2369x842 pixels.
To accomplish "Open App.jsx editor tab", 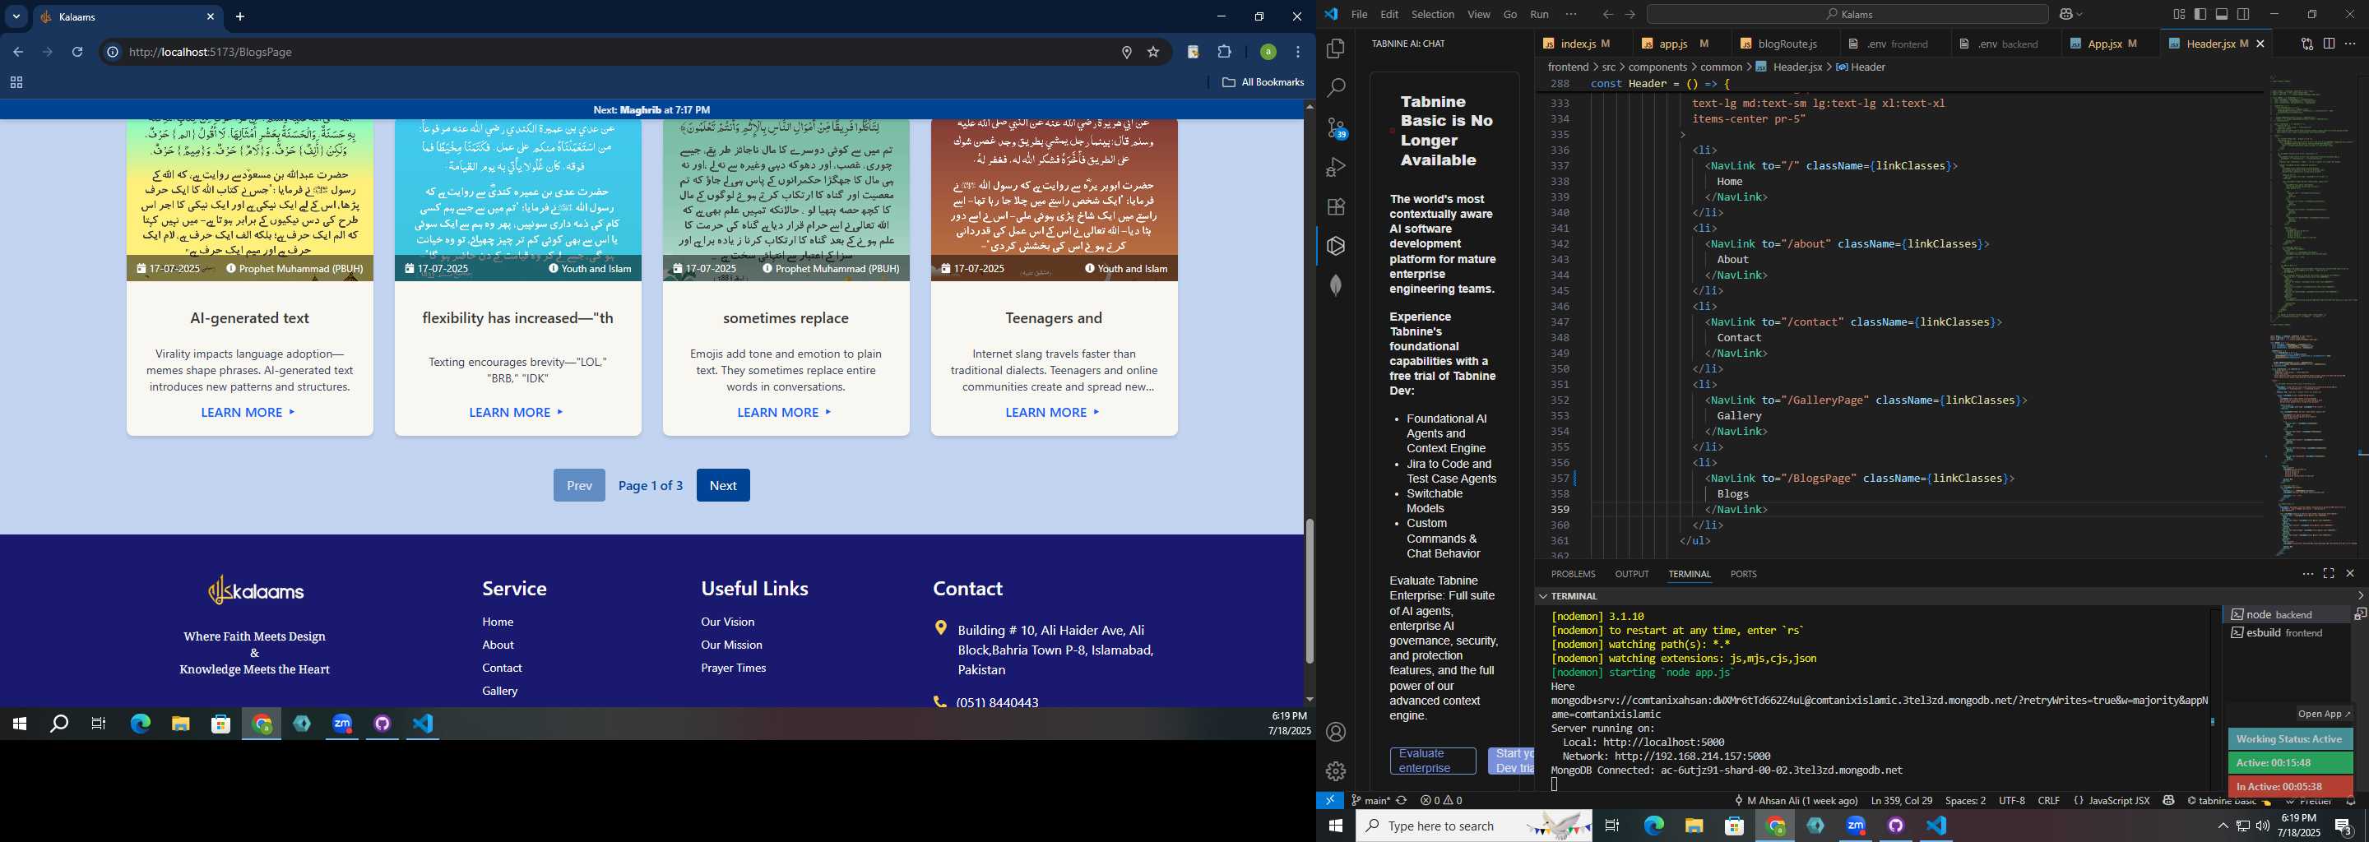I will 2110,44.
